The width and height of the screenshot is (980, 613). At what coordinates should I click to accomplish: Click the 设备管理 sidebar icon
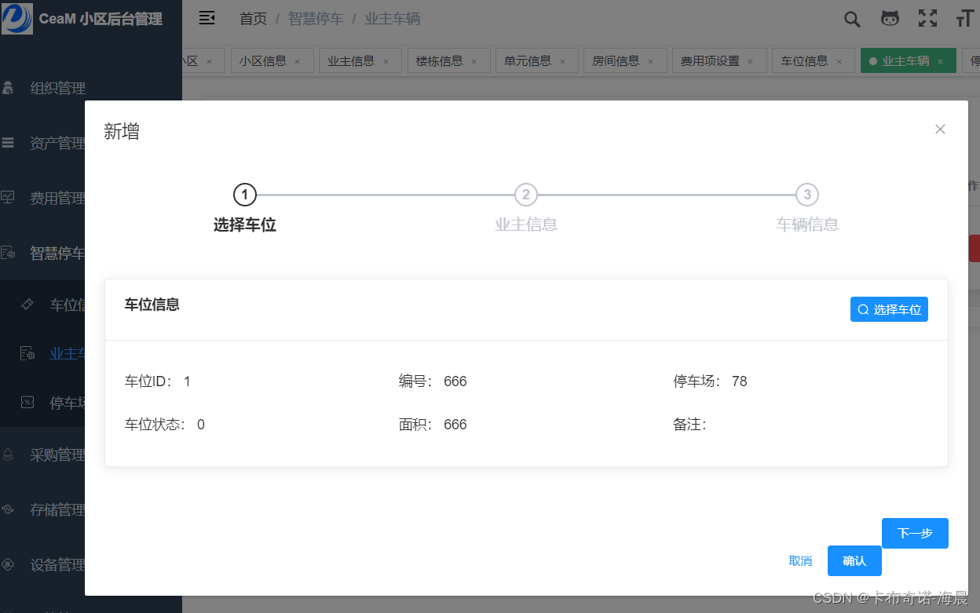pos(9,564)
